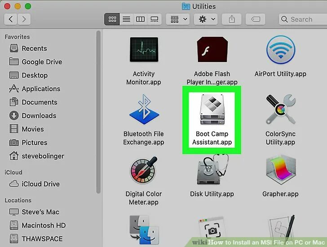Click the red close window button
The width and height of the screenshot is (327, 247).
7,6
